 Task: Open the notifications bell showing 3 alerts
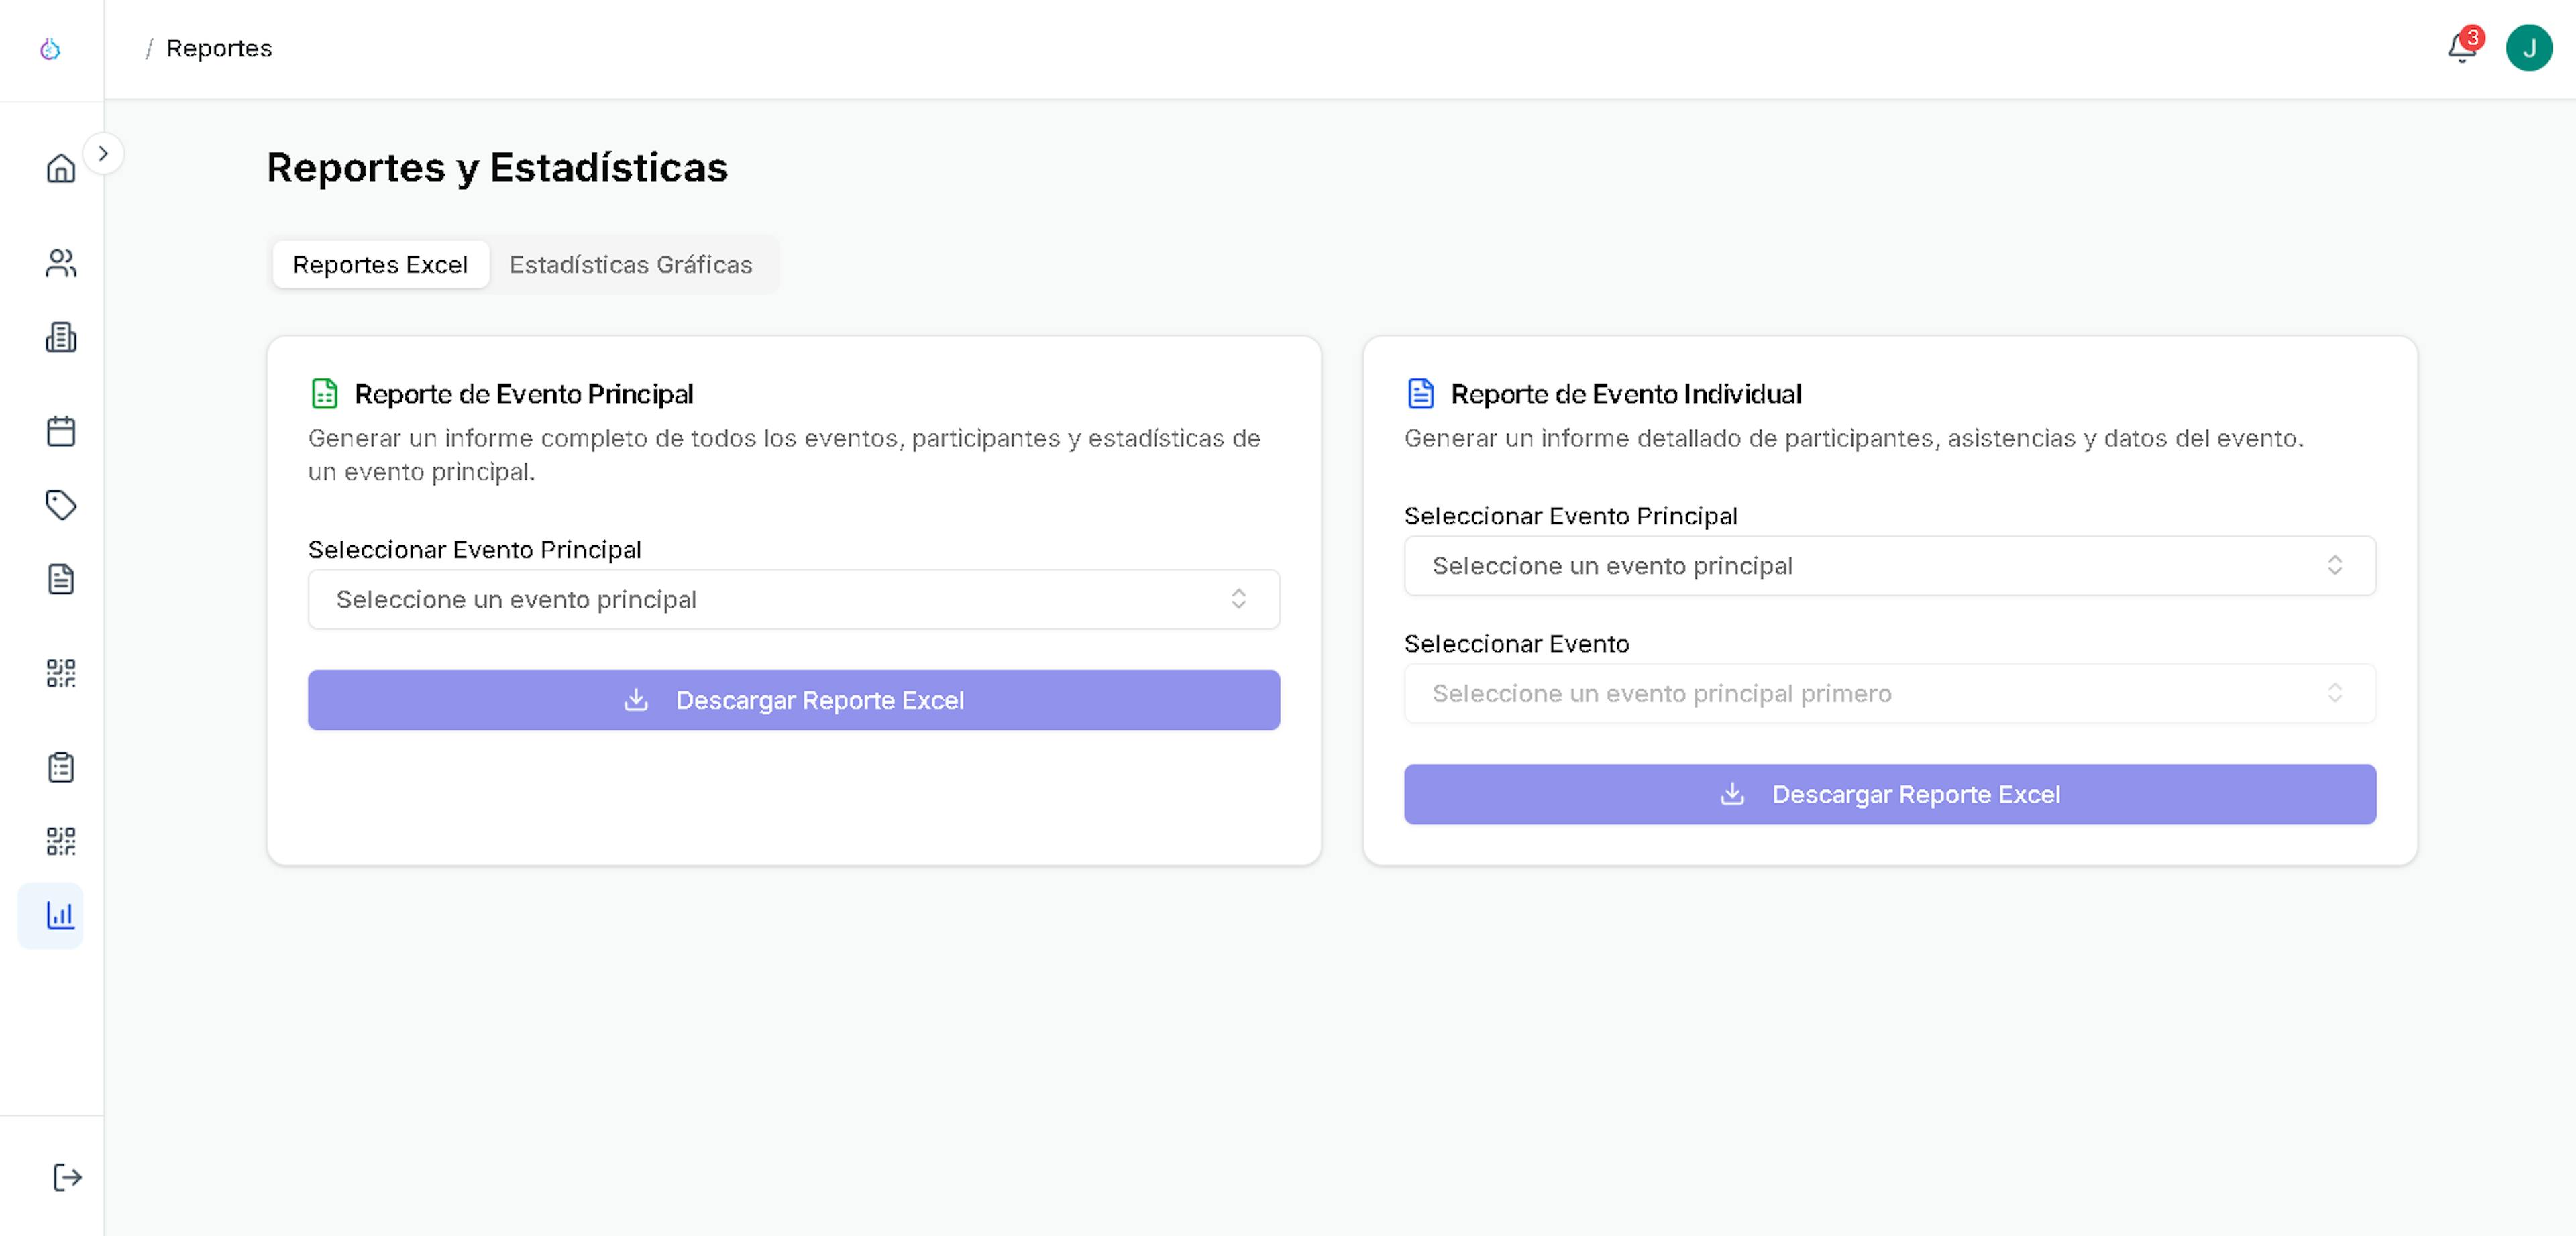[2461, 48]
